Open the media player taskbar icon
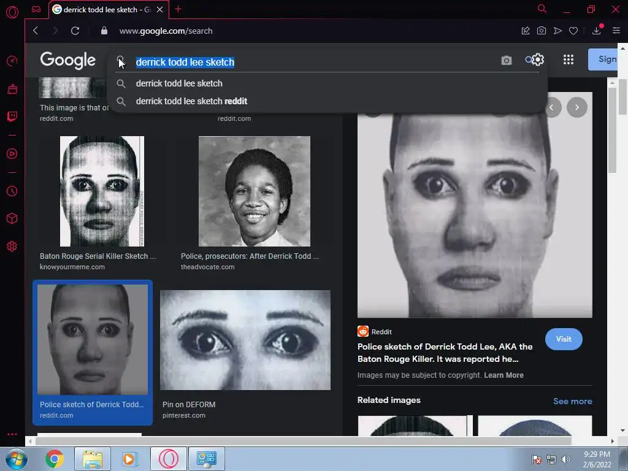 click(129, 459)
